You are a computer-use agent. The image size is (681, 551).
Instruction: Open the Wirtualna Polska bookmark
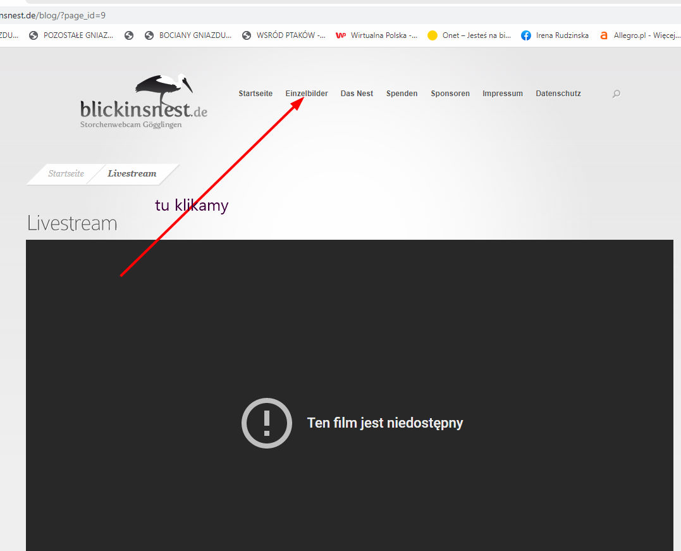pyautogui.click(x=377, y=35)
